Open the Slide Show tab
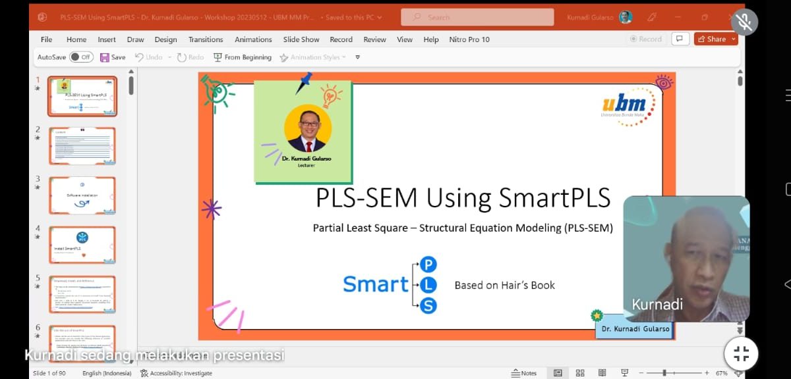This screenshot has width=791, height=379. [301, 39]
